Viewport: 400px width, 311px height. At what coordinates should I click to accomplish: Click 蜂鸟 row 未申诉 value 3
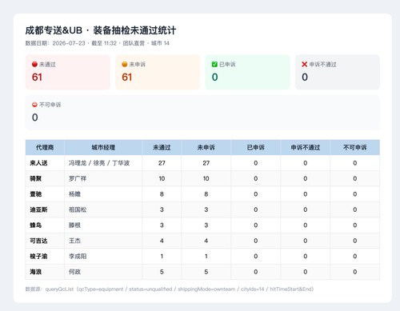(x=206, y=225)
